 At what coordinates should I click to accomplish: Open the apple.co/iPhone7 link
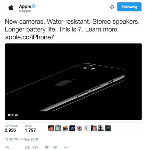(x=30, y=37)
